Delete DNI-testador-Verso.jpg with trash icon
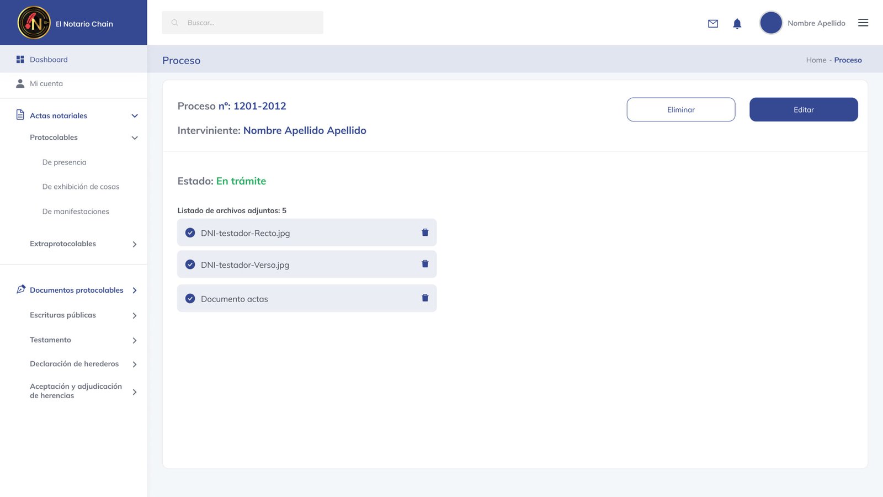 [x=425, y=264]
